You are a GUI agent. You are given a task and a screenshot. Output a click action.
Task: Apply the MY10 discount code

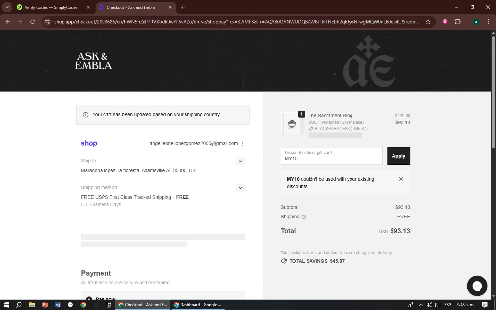[x=398, y=156]
